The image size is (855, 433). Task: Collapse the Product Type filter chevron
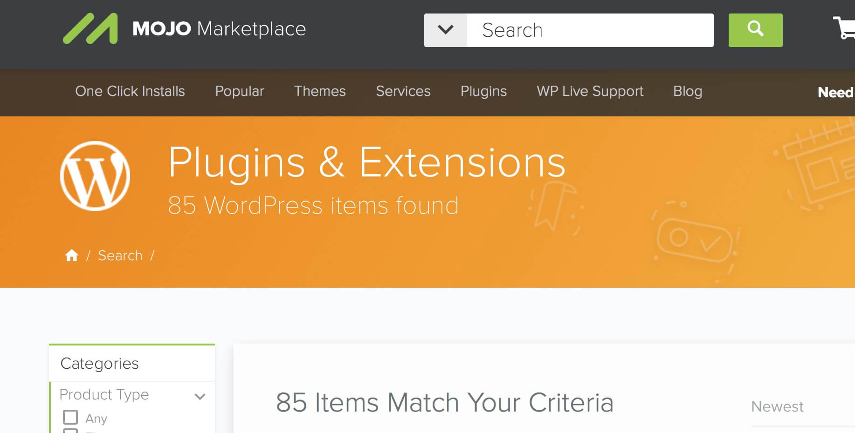coord(200,397)
